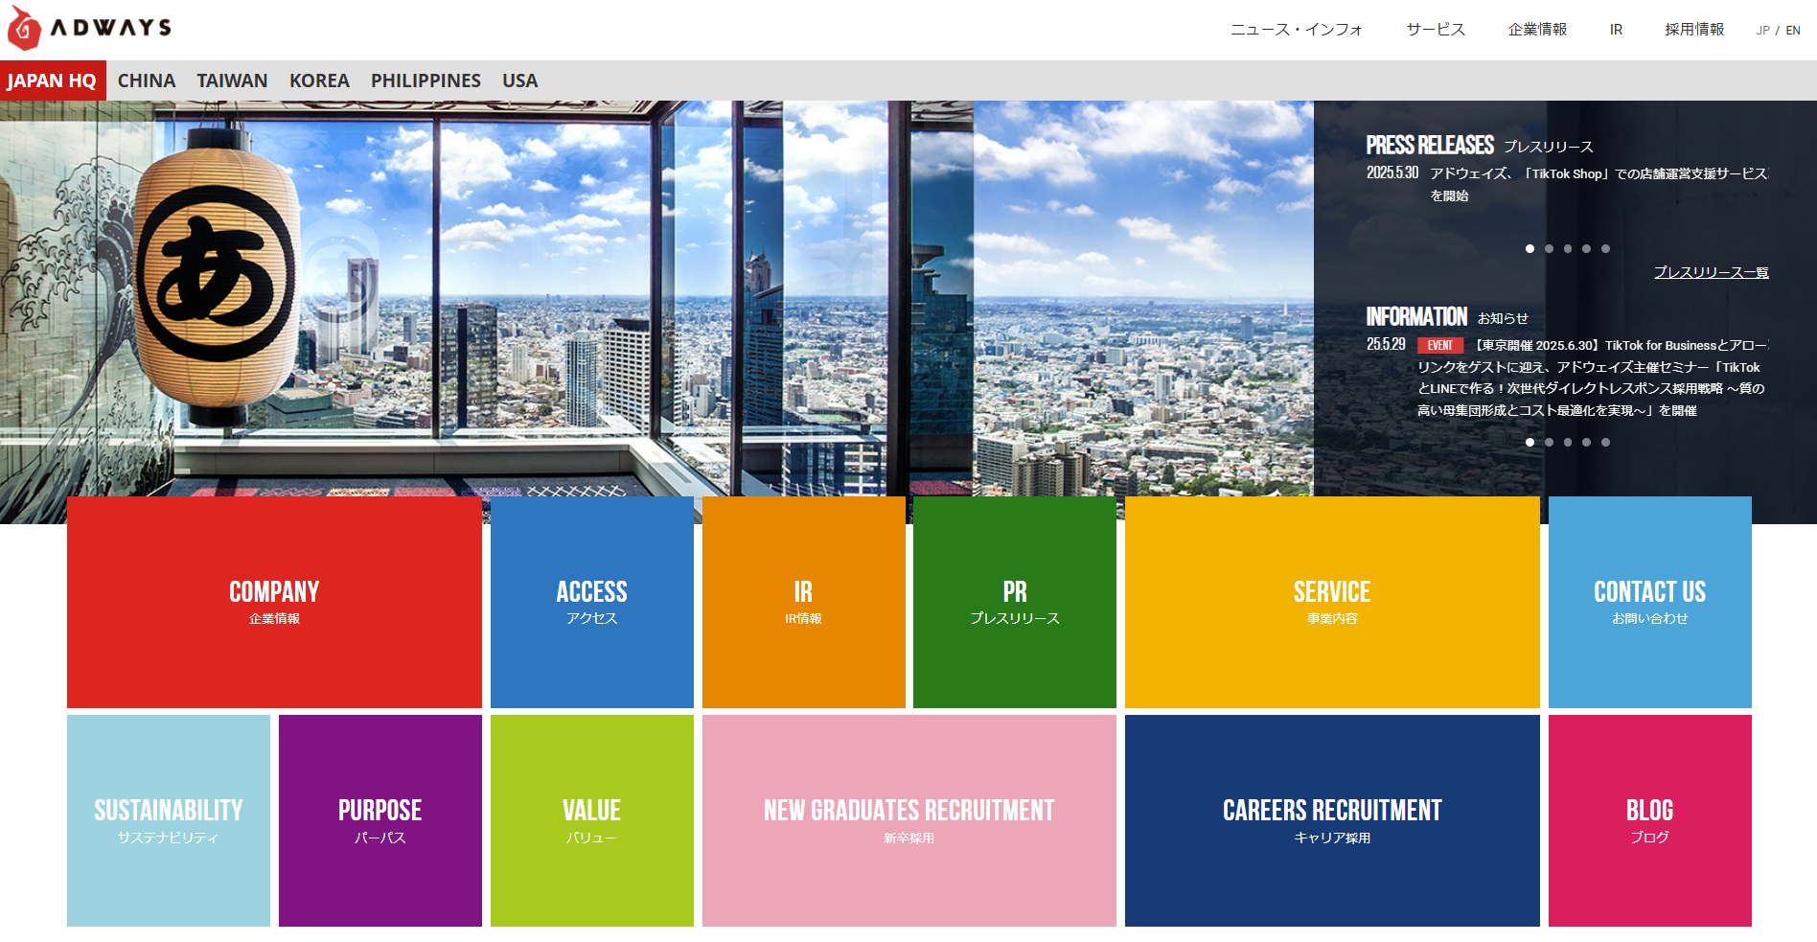Viewport: 1817px width, 942px height.
Task: Open IR top navigation item
Action: click(1616, 30)
